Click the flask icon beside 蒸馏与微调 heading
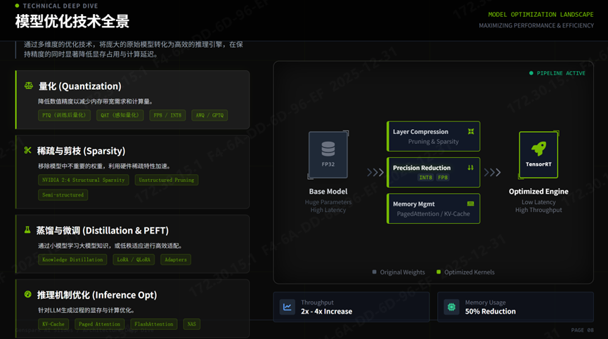608x339 pixels. 27,230
